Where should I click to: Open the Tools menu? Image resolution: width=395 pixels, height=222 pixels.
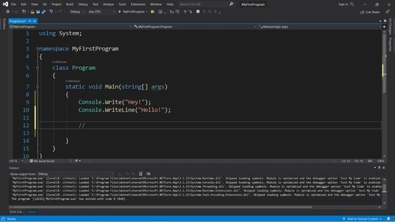122,4
